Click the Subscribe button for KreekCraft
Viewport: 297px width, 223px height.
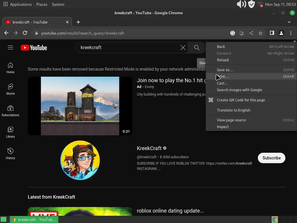(271, 158)
